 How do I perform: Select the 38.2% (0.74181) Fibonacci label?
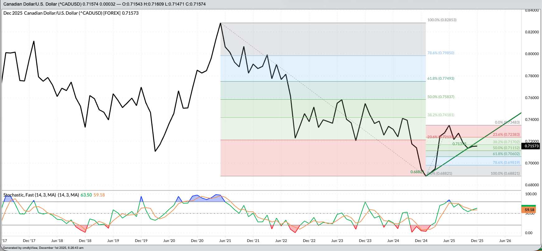point(441,115)
